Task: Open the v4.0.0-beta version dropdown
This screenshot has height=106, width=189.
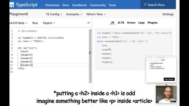Action: 18,23
